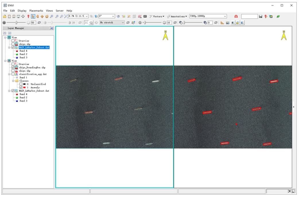The width and height of the screenshot is (299, 197).
Task: Click the red Go To arch icon
Action: [236, 16]
